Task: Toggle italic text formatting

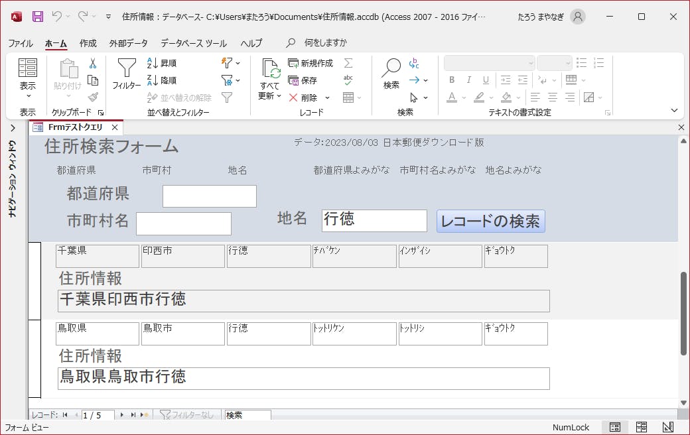Action: 468,79
